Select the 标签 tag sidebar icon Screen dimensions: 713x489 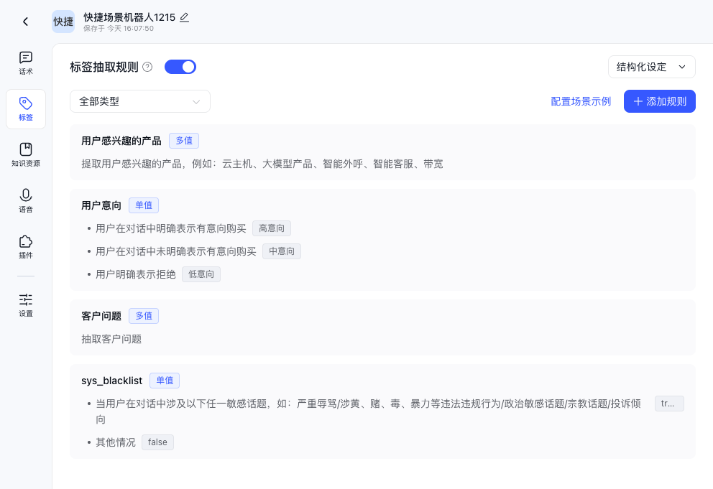point(26,109)
